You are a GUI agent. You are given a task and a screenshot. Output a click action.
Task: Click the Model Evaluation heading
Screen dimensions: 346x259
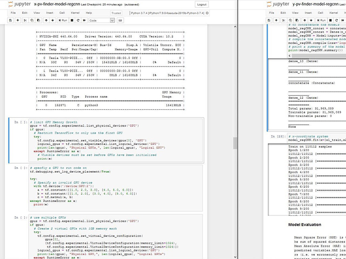pyautogui.click(x=304, y=224)
